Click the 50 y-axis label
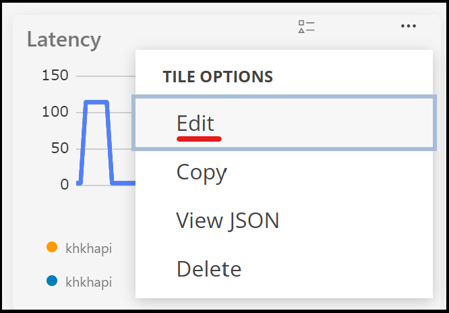The height and width of the screenshot is (313, 449). tap(59, 148)
